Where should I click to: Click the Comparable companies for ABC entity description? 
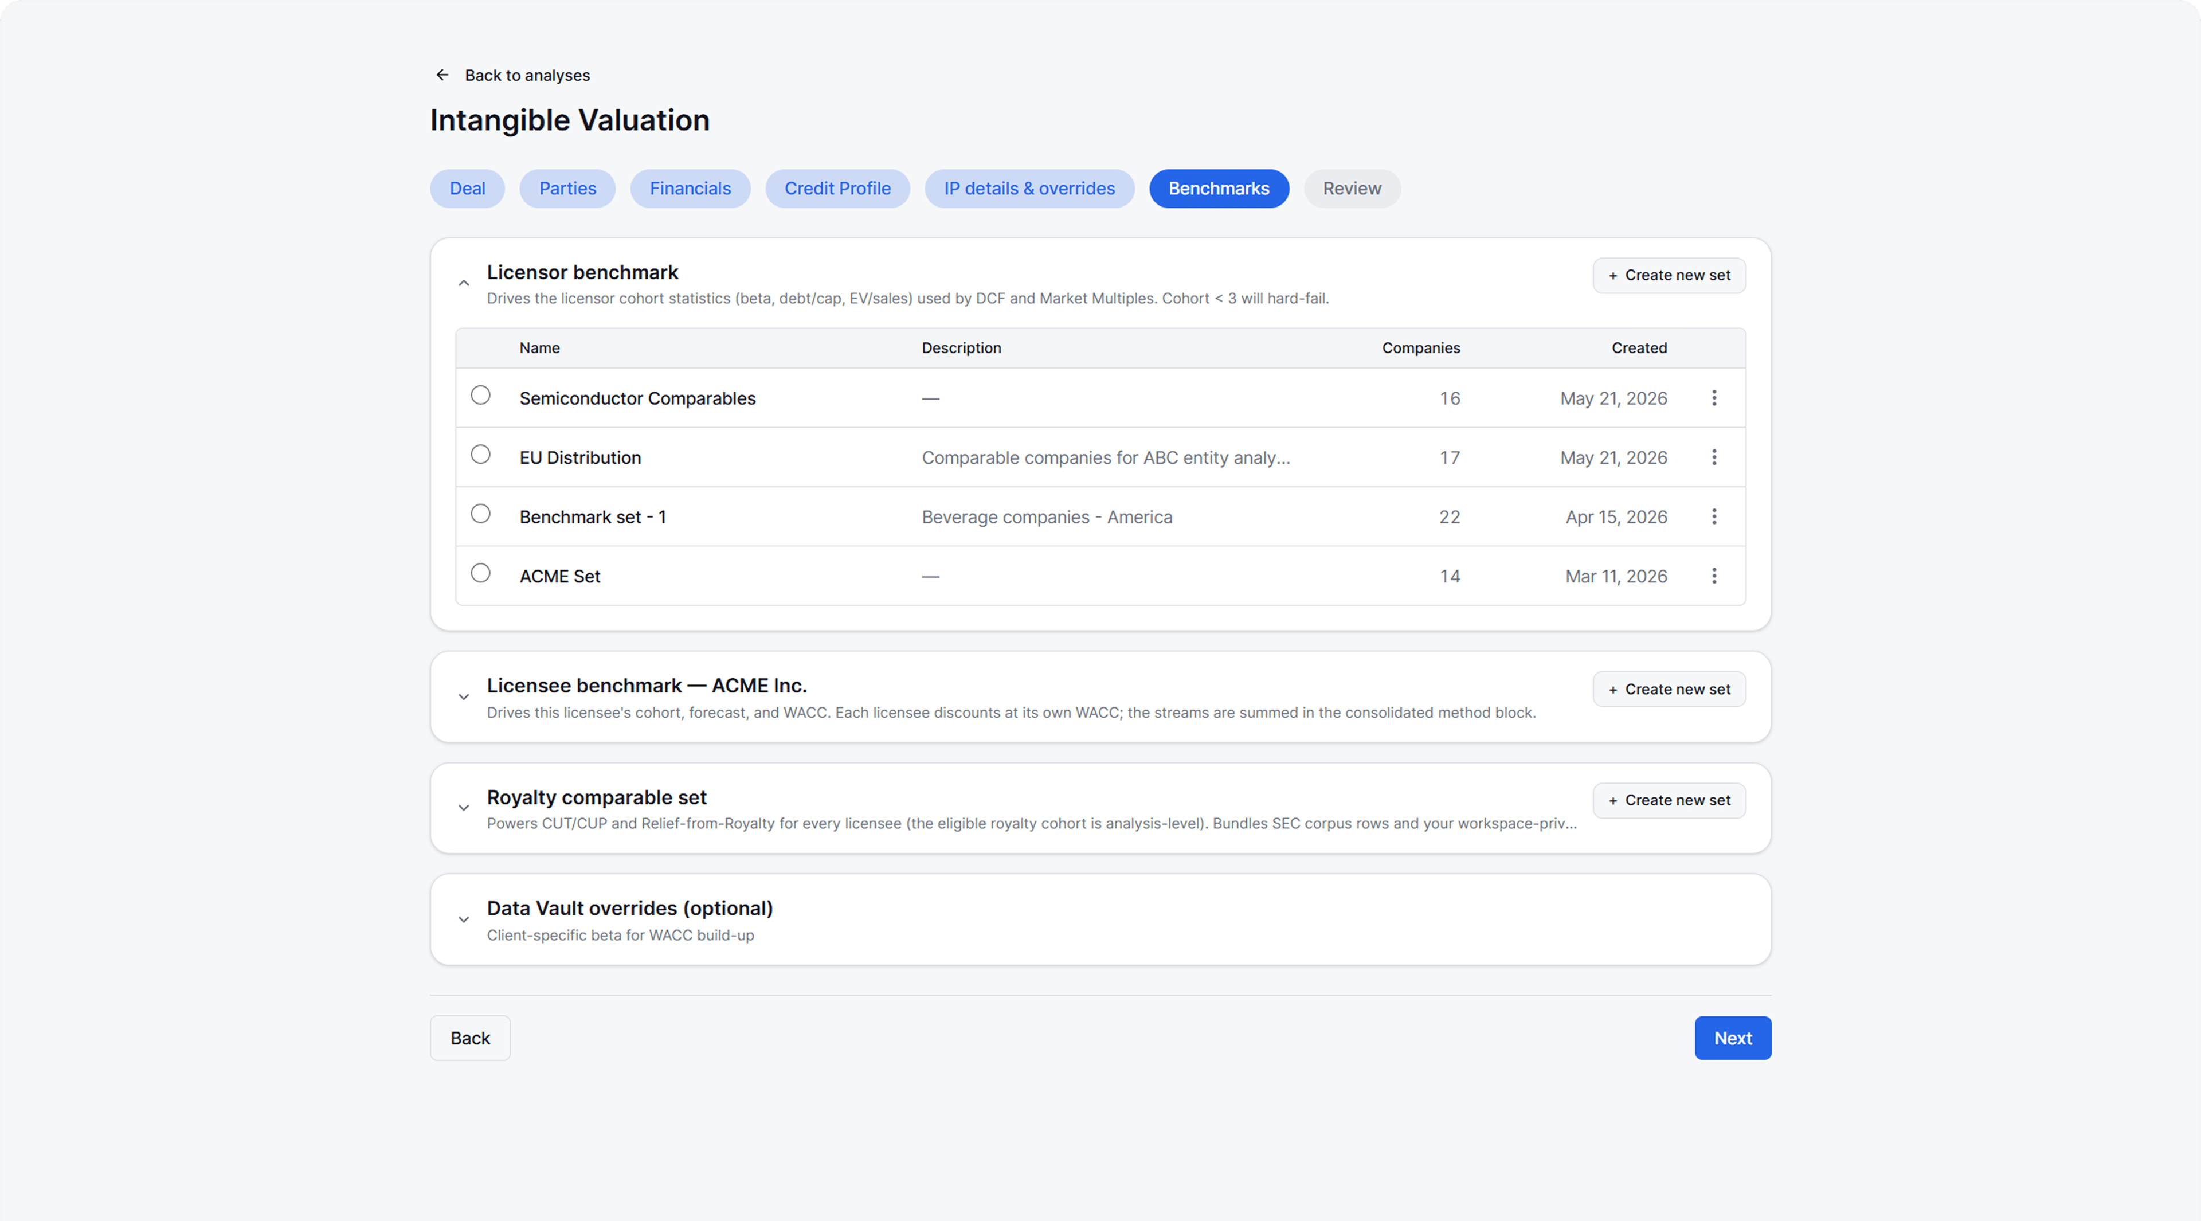(1106, 458)
